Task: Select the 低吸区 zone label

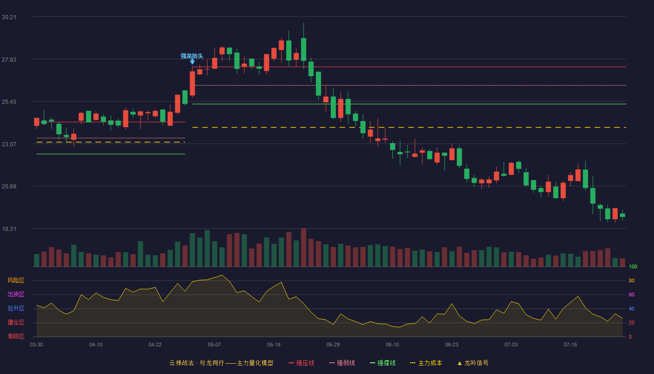Action: coord(16,336)
